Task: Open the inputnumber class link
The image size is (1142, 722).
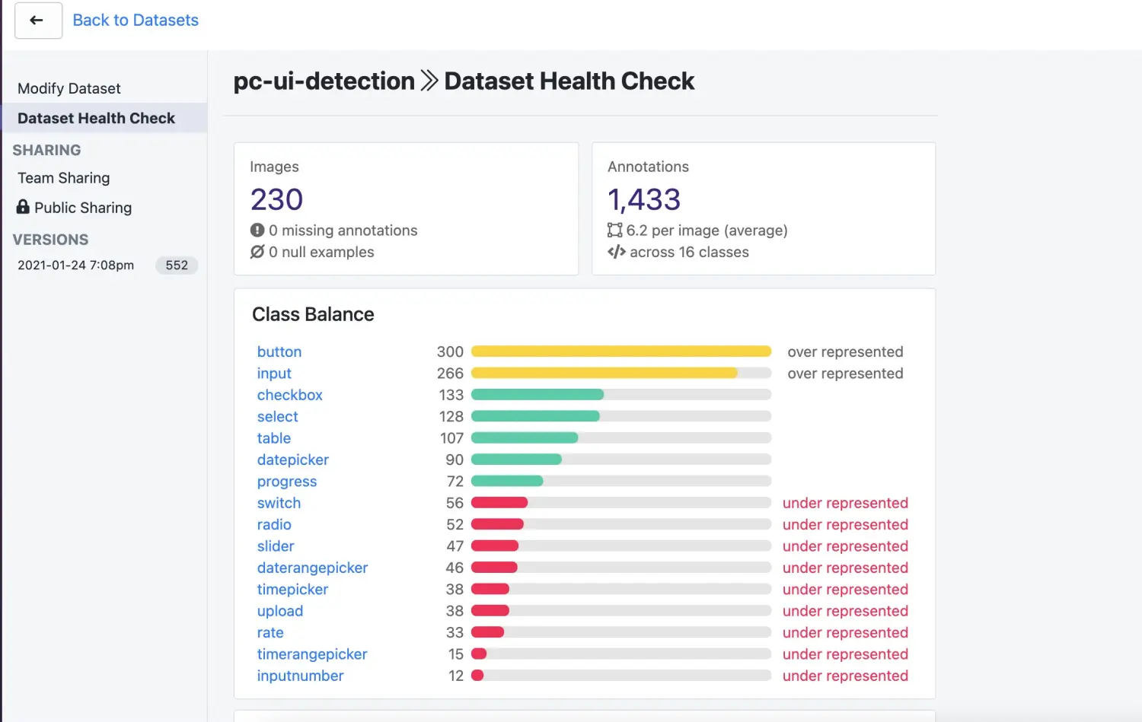Action: [301, 676]
